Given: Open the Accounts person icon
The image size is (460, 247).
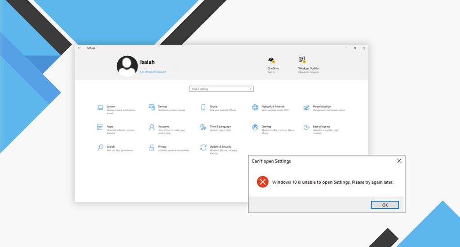Looking at the screenshot, I should coord(152,127).
